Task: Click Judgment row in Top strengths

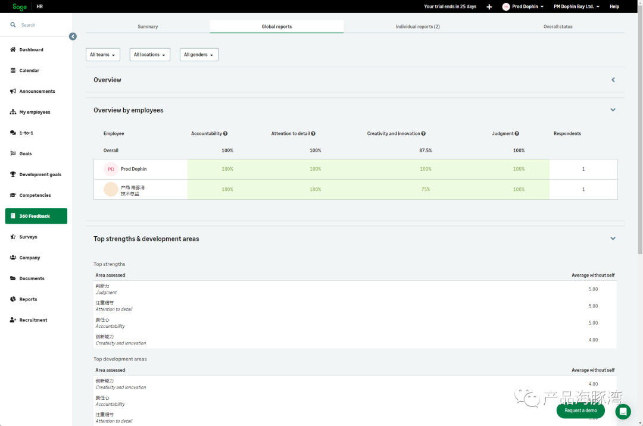Action: tap(355, 289)
